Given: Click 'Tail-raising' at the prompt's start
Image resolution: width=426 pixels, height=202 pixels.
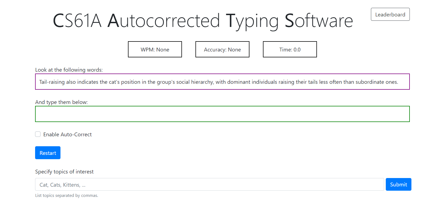Looking at the screenshot, I should [x=52, y=82].
